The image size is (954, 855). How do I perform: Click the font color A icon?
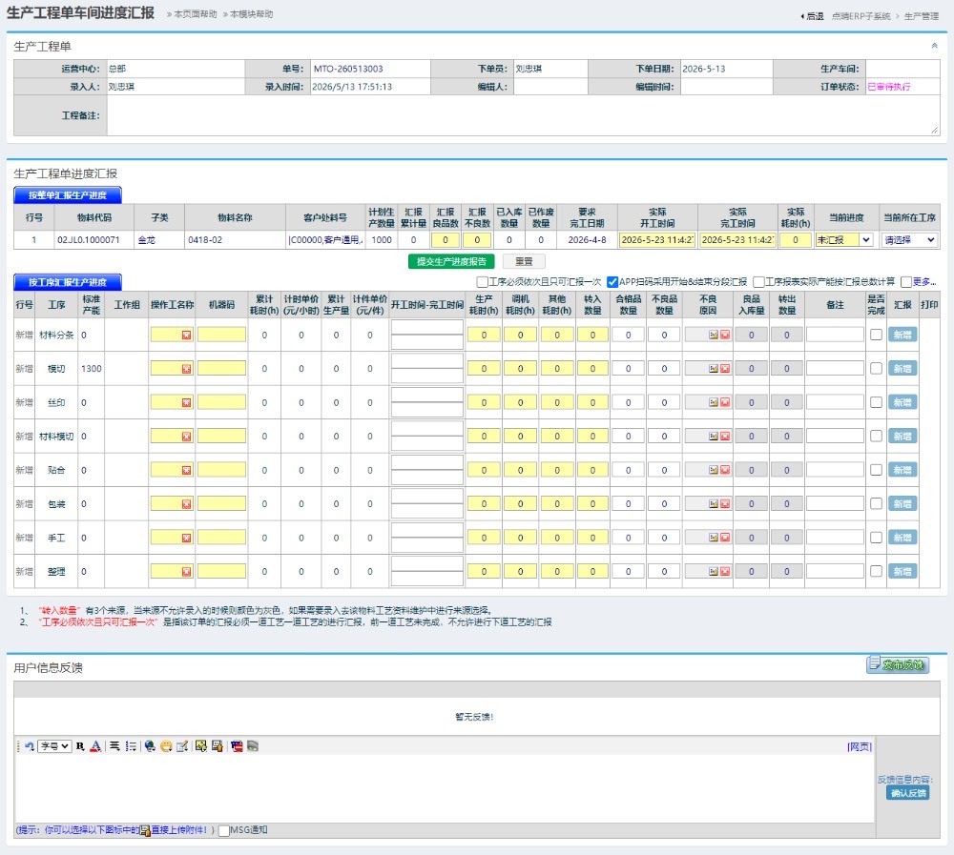tap(95, 746)
